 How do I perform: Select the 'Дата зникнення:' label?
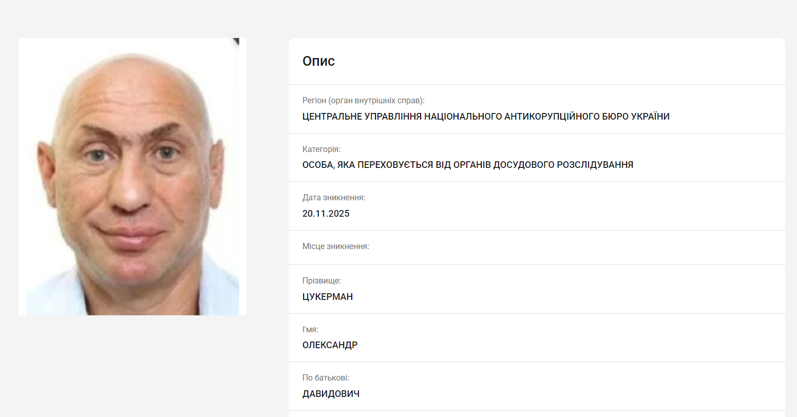pyautogui.click(x=334, y=198)
